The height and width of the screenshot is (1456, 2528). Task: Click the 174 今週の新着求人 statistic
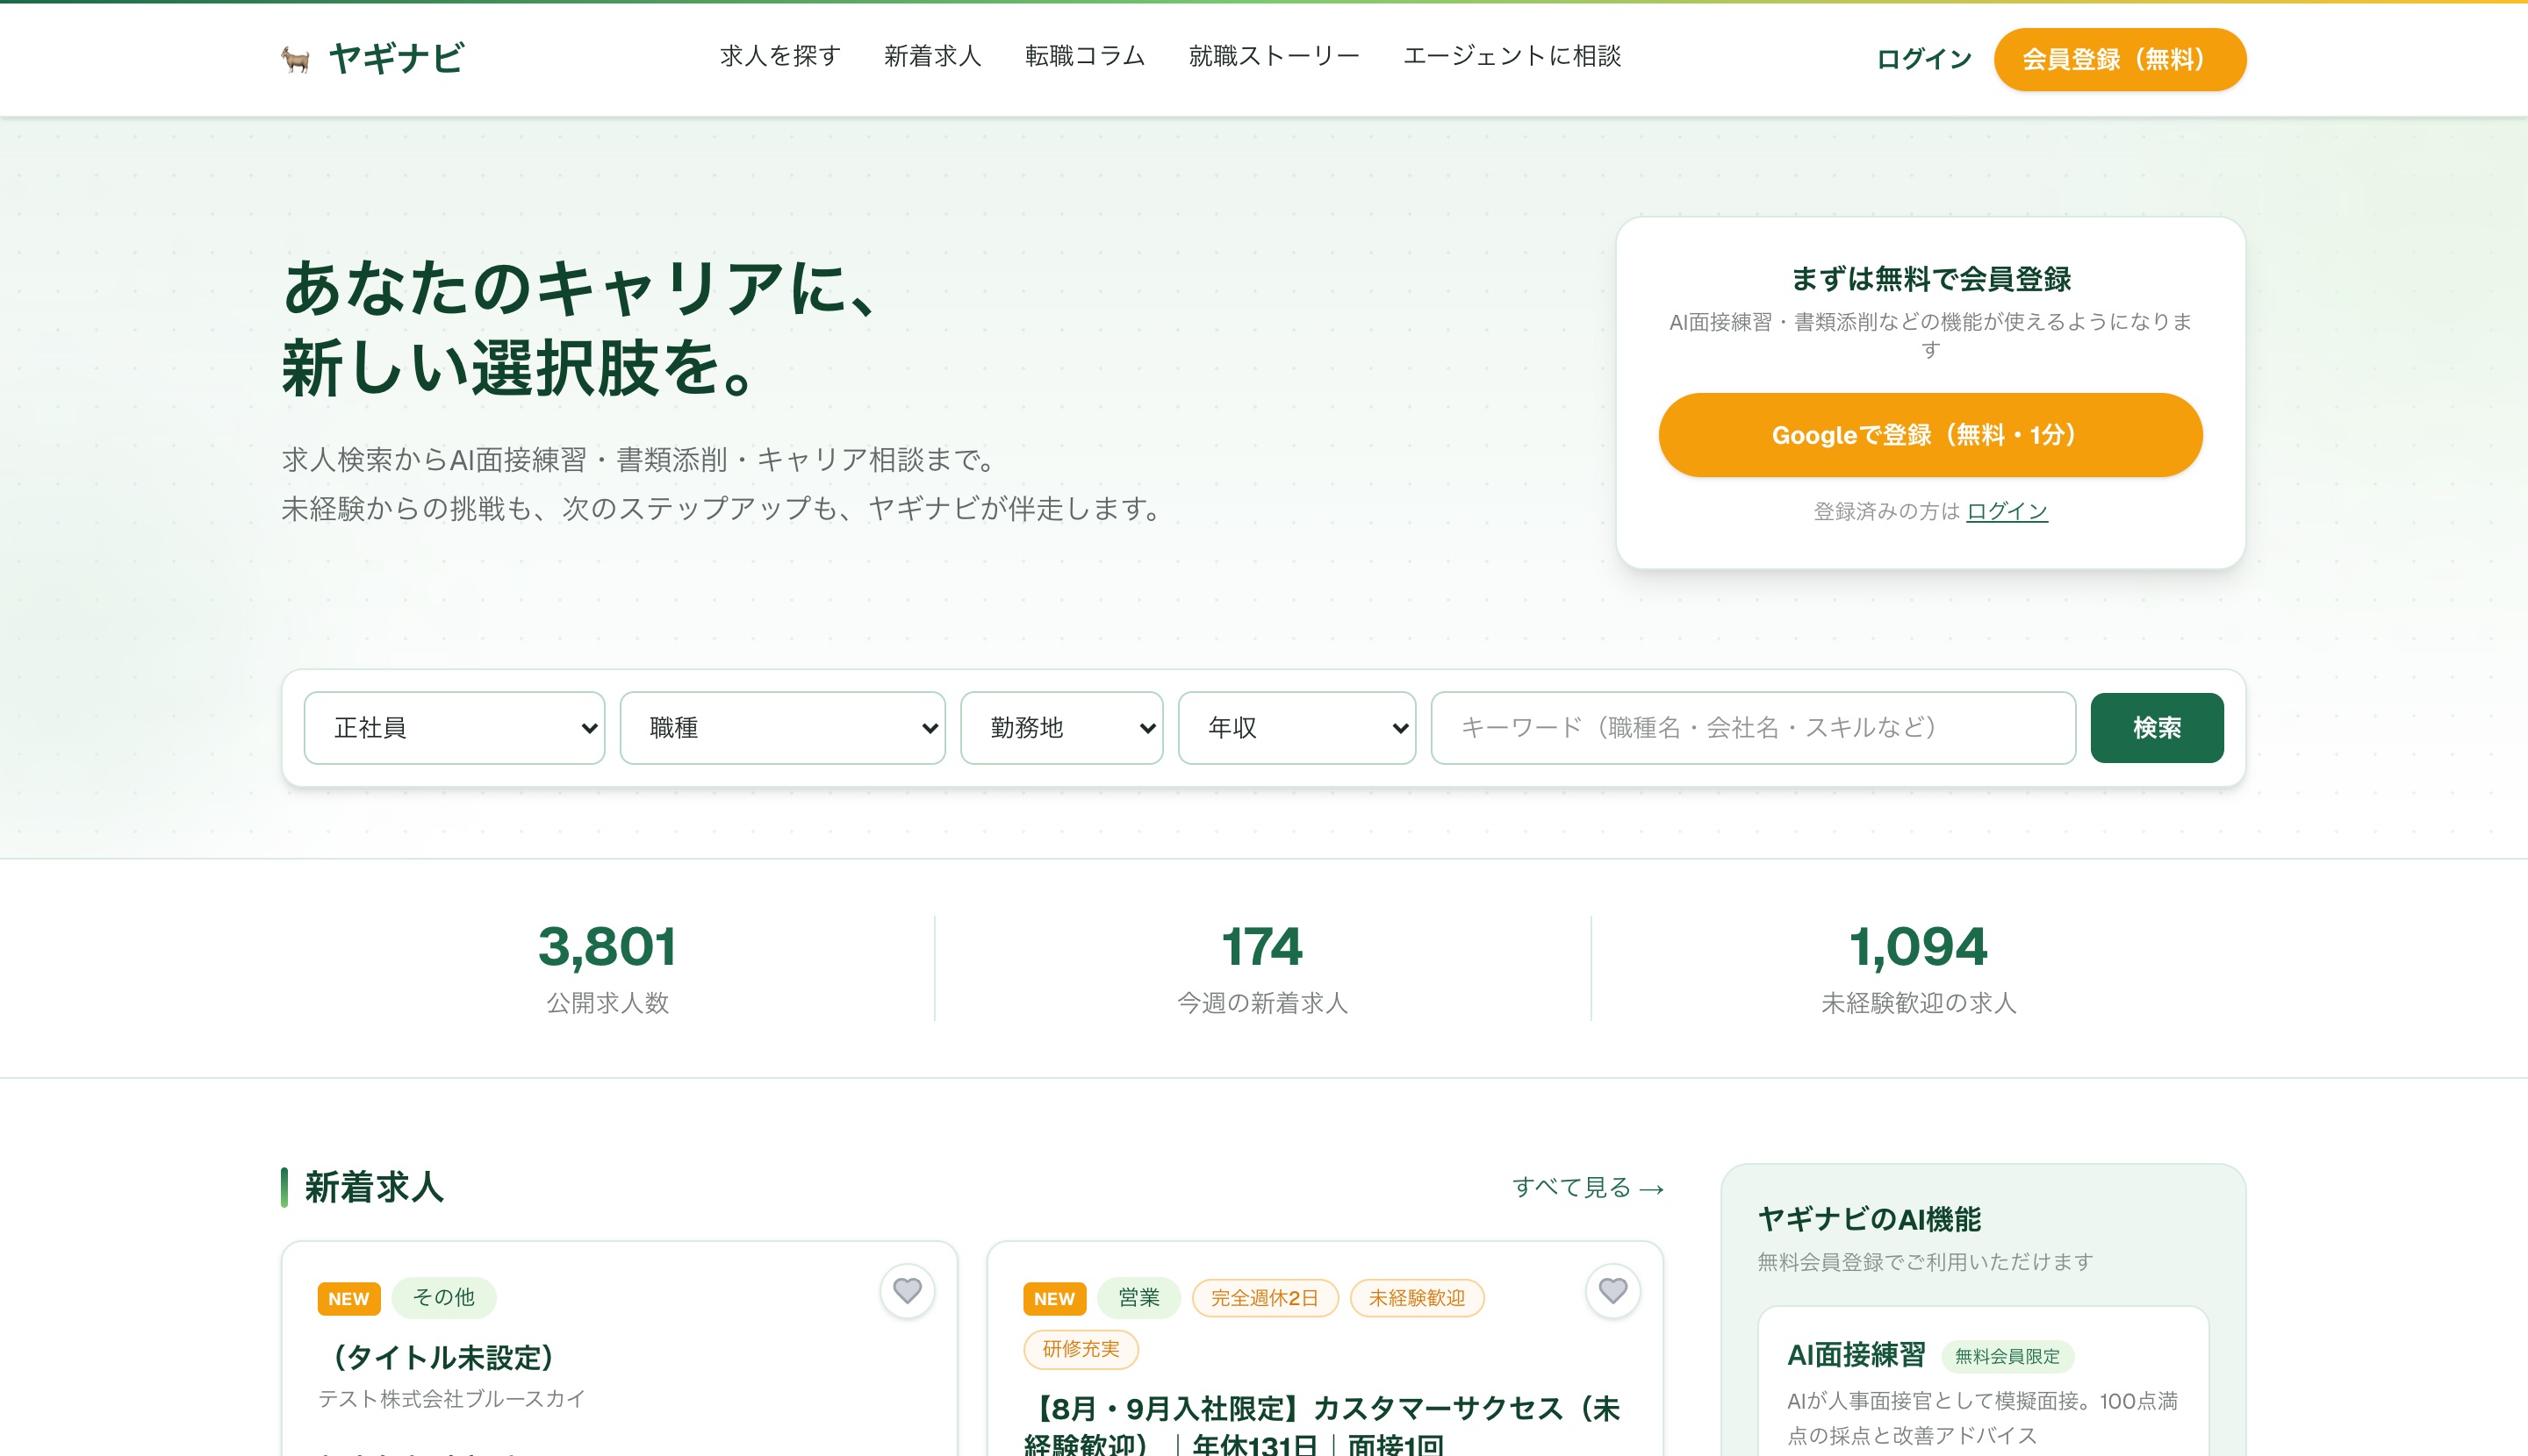[x=1262, y=968]
